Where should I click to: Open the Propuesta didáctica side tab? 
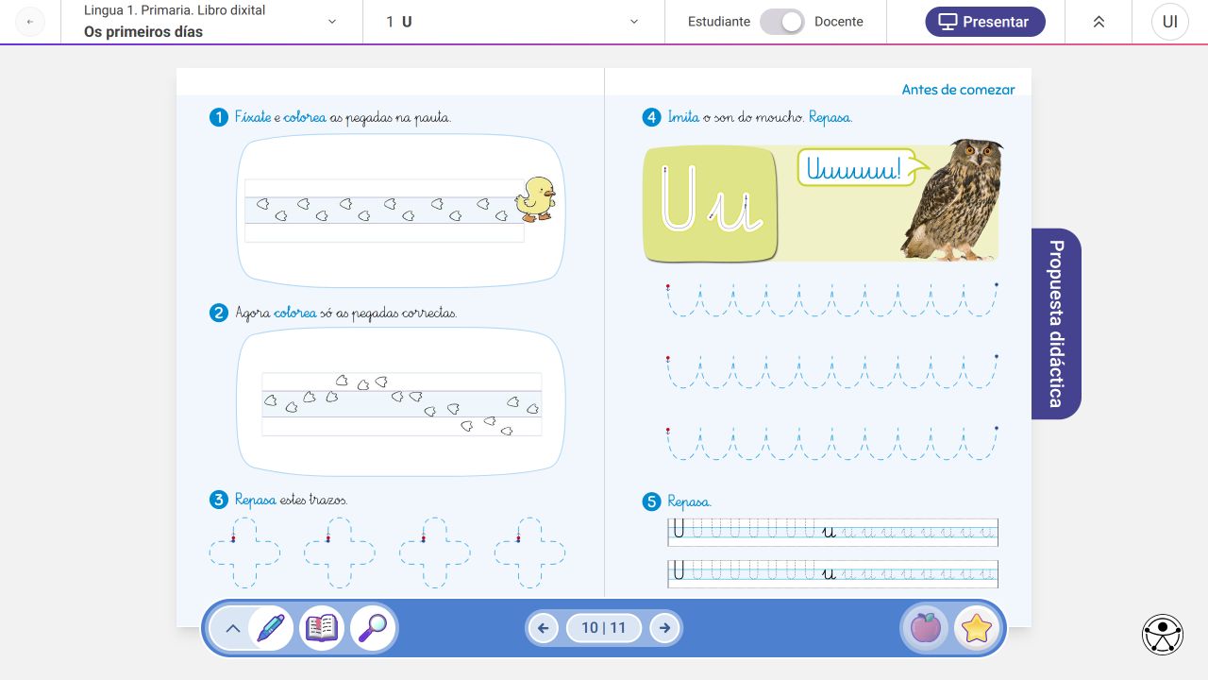click(1056, 323)
